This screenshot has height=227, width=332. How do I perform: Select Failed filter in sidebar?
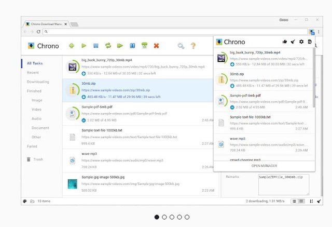[32, 146]
